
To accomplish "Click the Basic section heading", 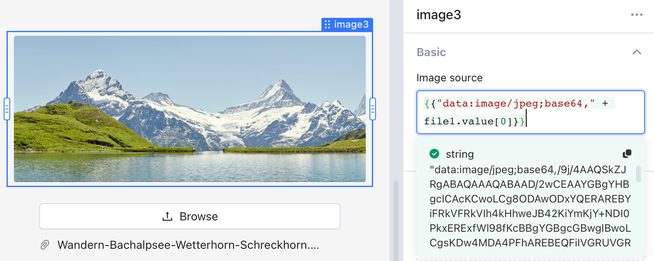I will click(x=431, y=52).
